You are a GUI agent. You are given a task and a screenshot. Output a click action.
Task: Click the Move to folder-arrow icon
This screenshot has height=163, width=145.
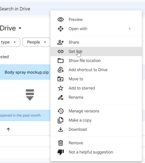pos(60,79)
